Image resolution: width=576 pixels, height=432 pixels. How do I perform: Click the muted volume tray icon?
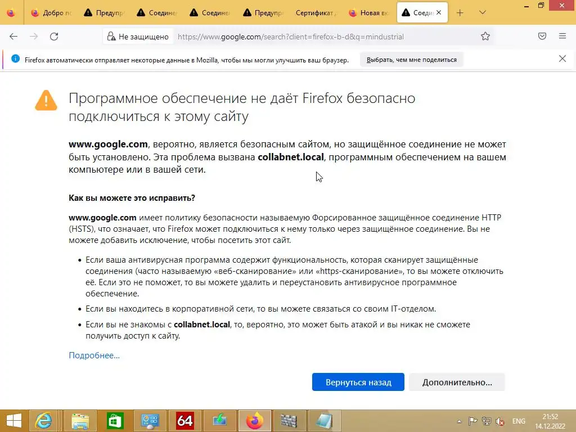(x=500, y=421)
